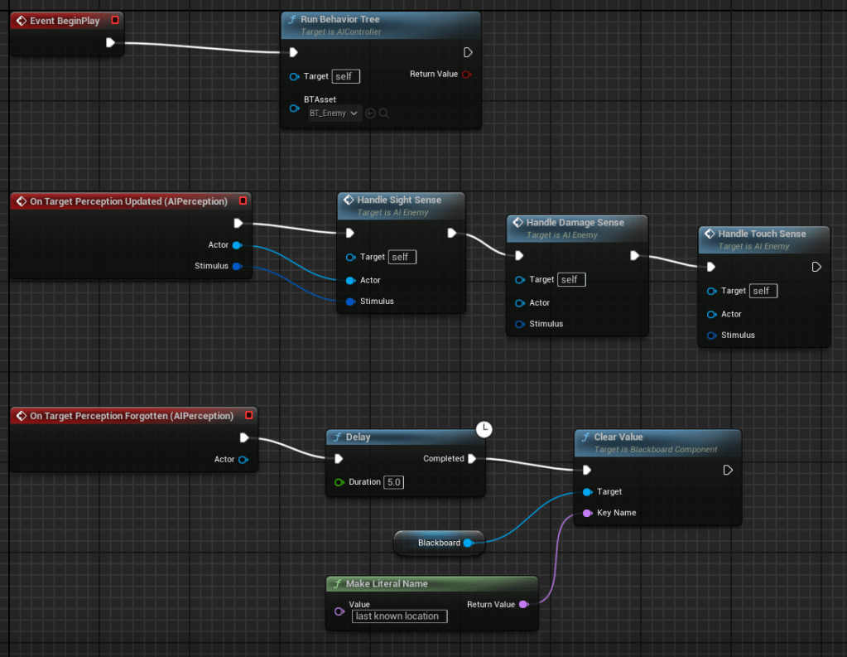Screen dimensions: 847x657
Task: Click Run Behavior Tree's output execution pin
Action: pos(468,52)
